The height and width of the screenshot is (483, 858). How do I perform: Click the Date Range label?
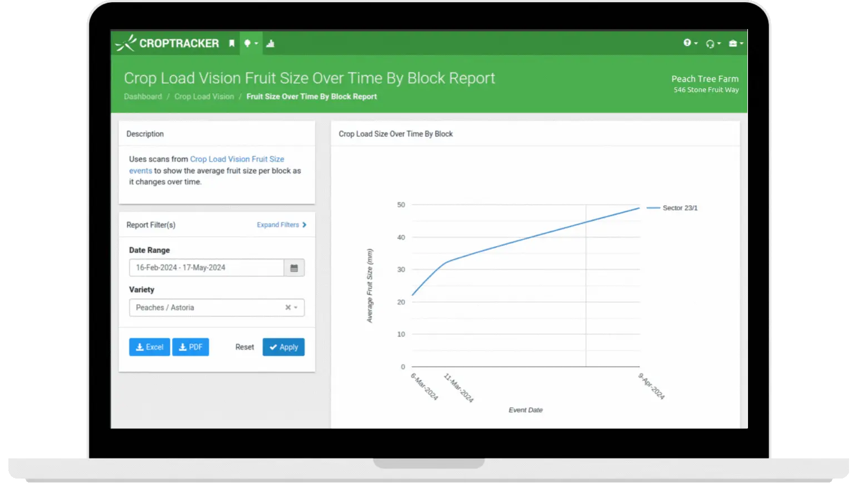point(150,250)
